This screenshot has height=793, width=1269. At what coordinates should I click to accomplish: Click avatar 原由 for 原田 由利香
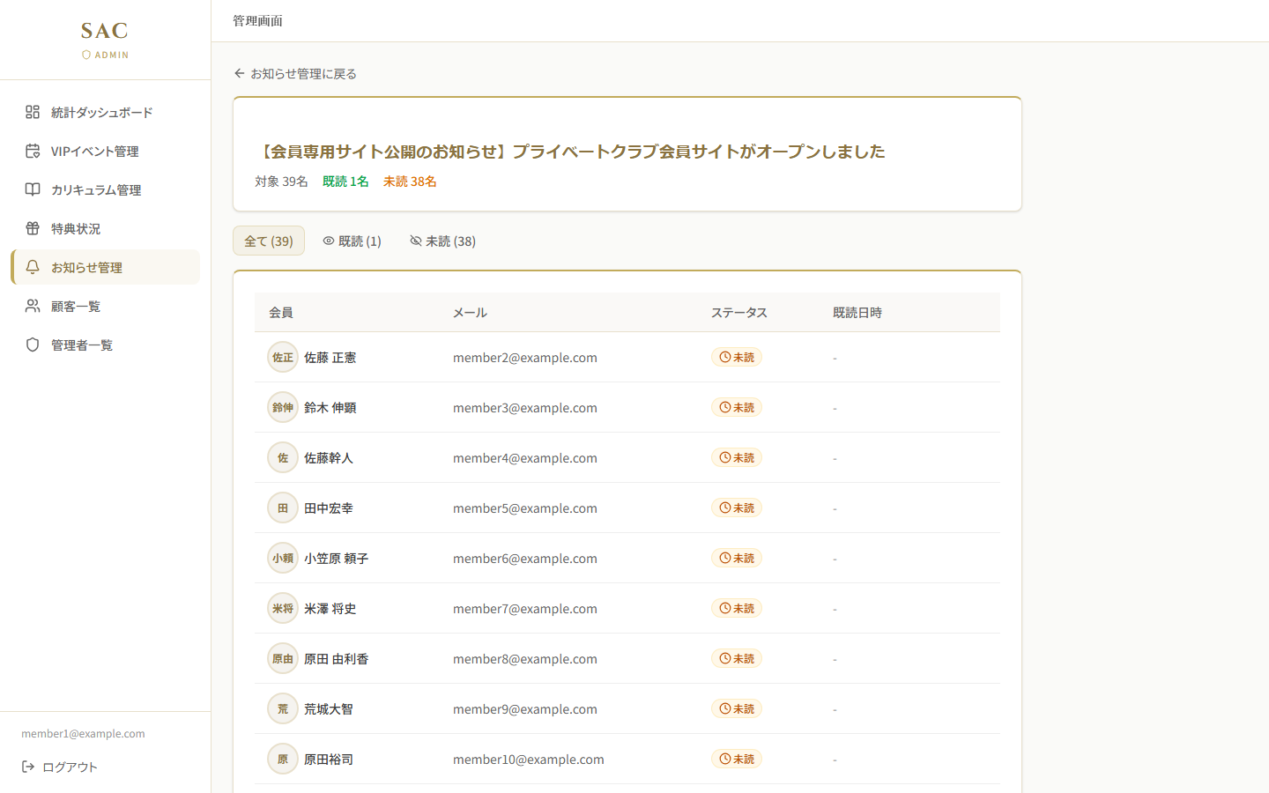[283, 658]
